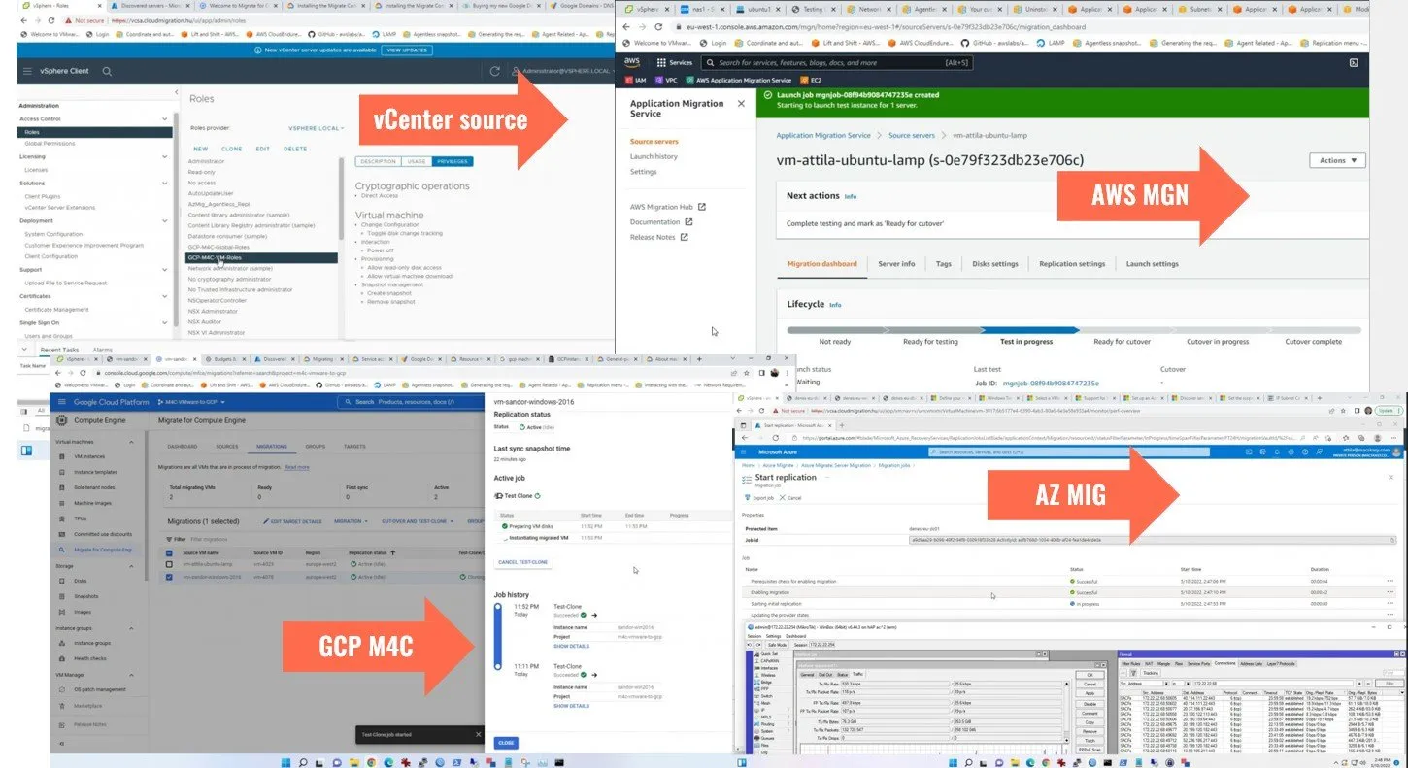Open the vSphere Client hamburger menu
Image resolution: width=1408 pixels, height=768 pixels.
click(26, 71)
